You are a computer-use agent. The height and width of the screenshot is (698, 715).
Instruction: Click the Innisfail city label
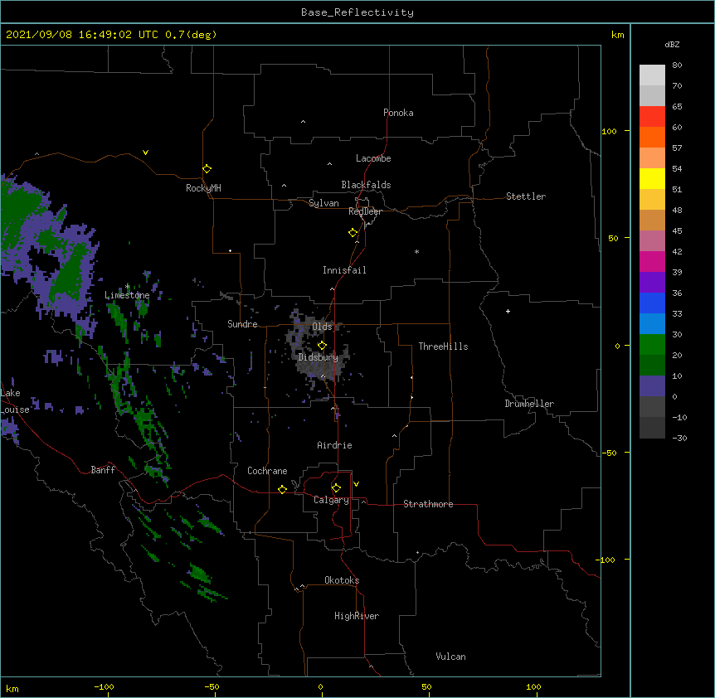point(344,270)
